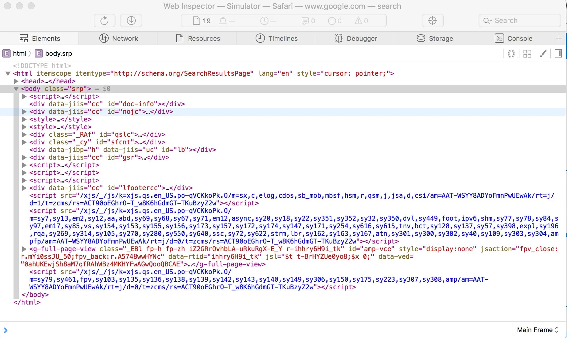Screen dimensions: 567x338
Task: Toggle paint flashing brush icon
Action: (543, 53)
